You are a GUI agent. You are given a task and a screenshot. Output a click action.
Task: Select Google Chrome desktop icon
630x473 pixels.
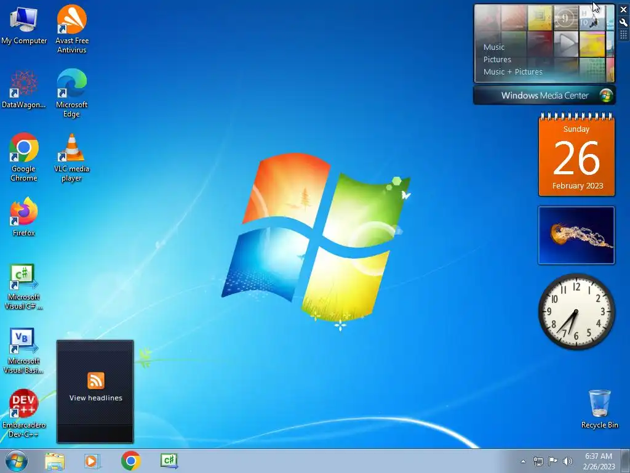(x=24, y=157)
